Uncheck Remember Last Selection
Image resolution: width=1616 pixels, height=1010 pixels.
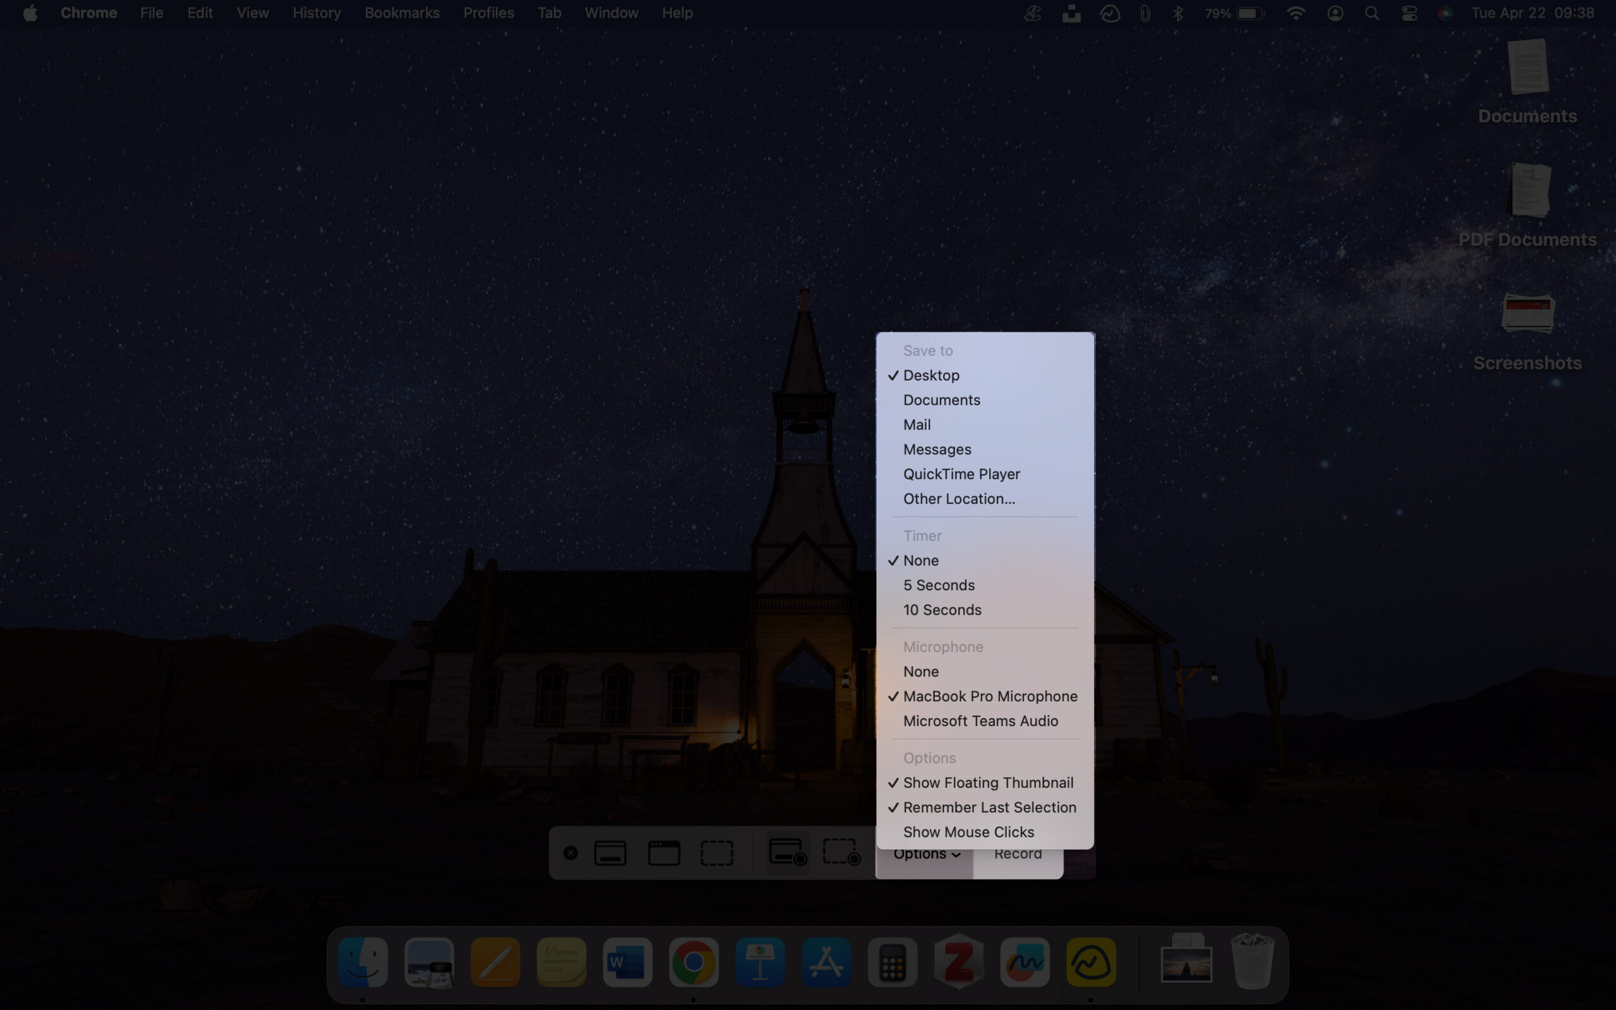(990, 807)
